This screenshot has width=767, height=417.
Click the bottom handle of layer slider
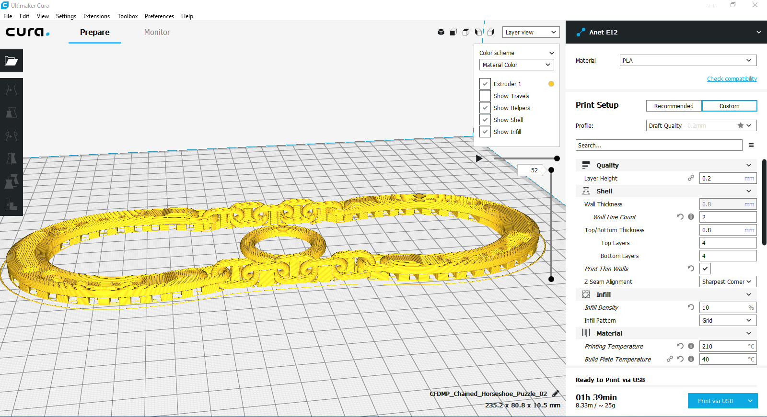click(551, 279)
